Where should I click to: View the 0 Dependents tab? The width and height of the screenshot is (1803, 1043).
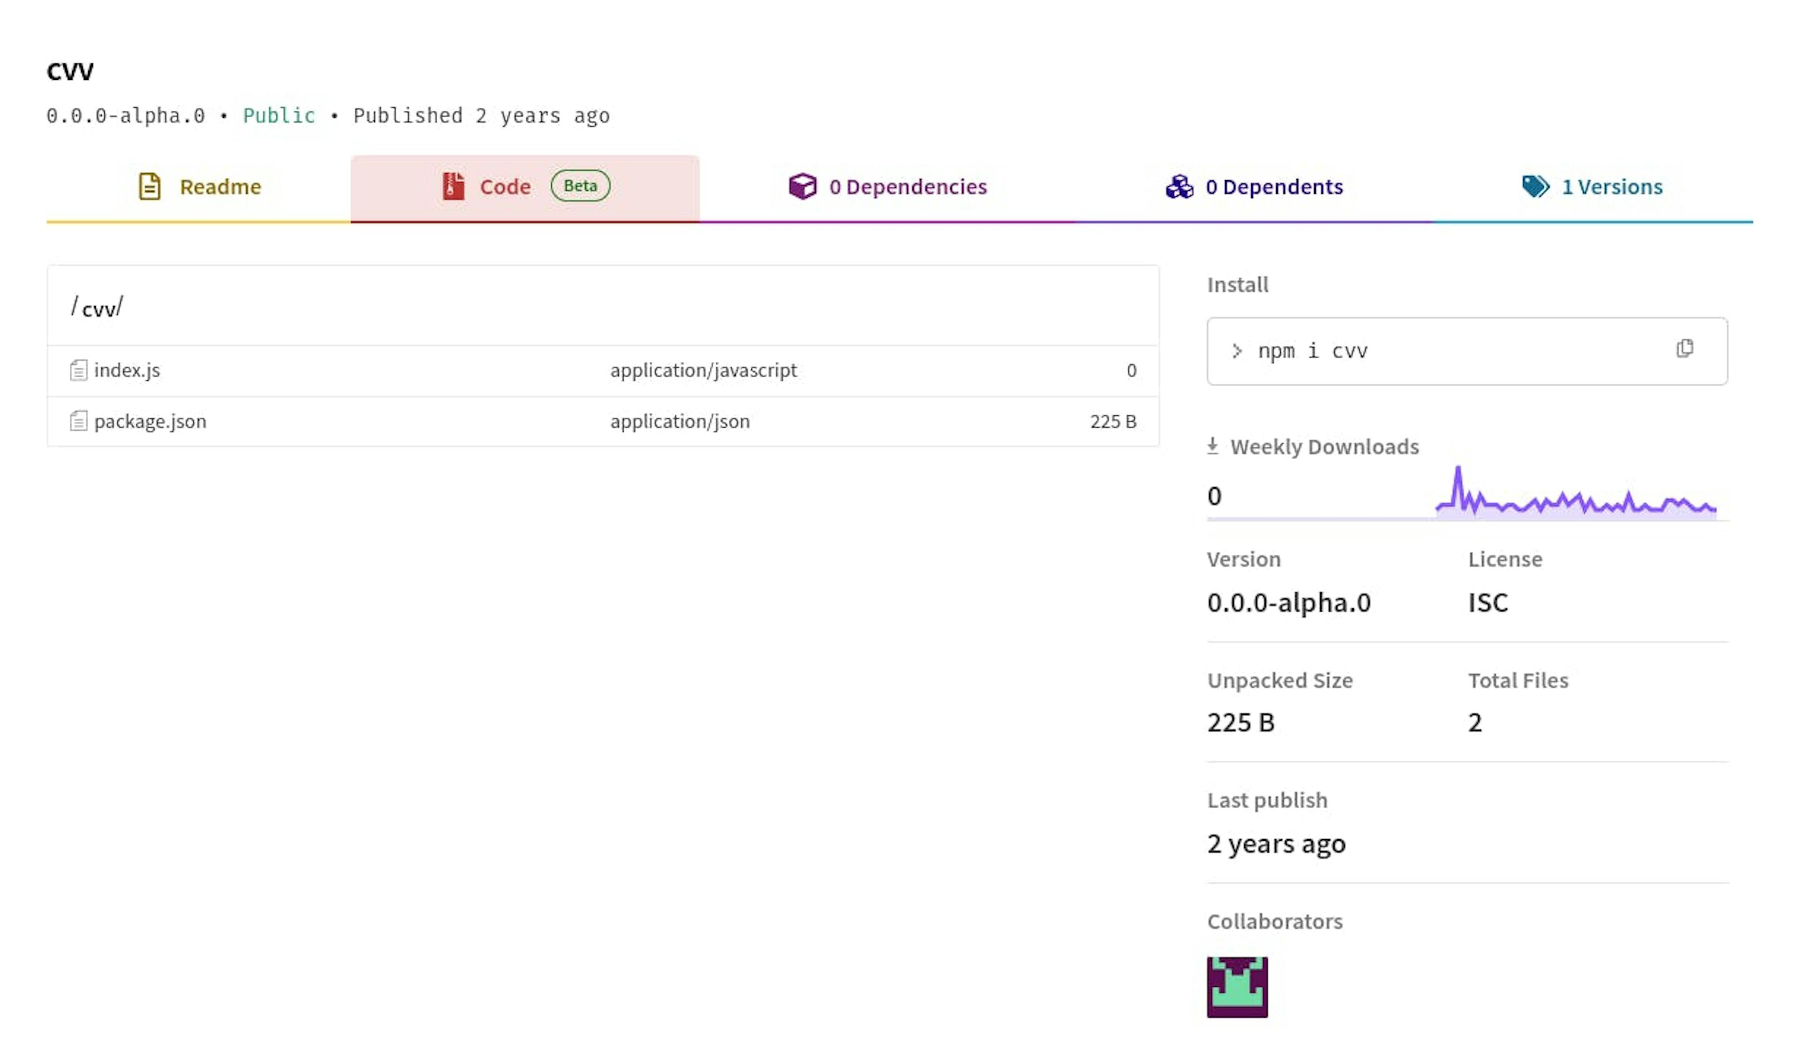pos(1254,187)
